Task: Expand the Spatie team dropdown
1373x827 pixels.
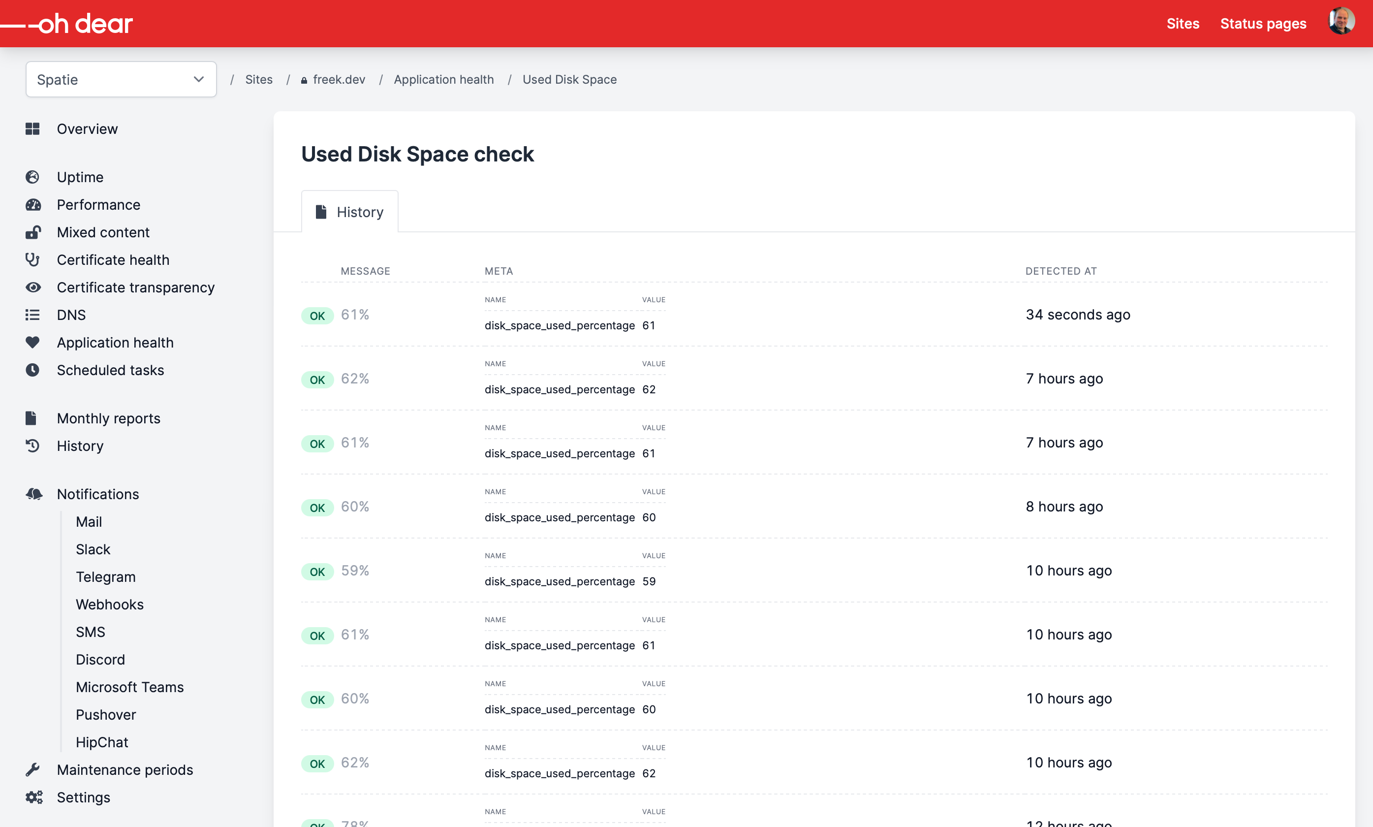Action: (x=121, y=79)
